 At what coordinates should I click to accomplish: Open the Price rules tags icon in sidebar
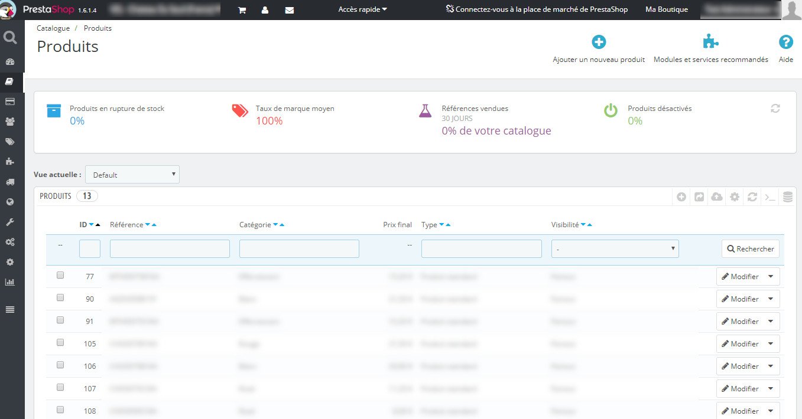click(9, 142)
